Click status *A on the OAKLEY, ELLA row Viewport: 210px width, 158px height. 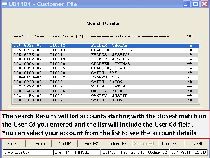pyautogui.click(x=190, y=91)
